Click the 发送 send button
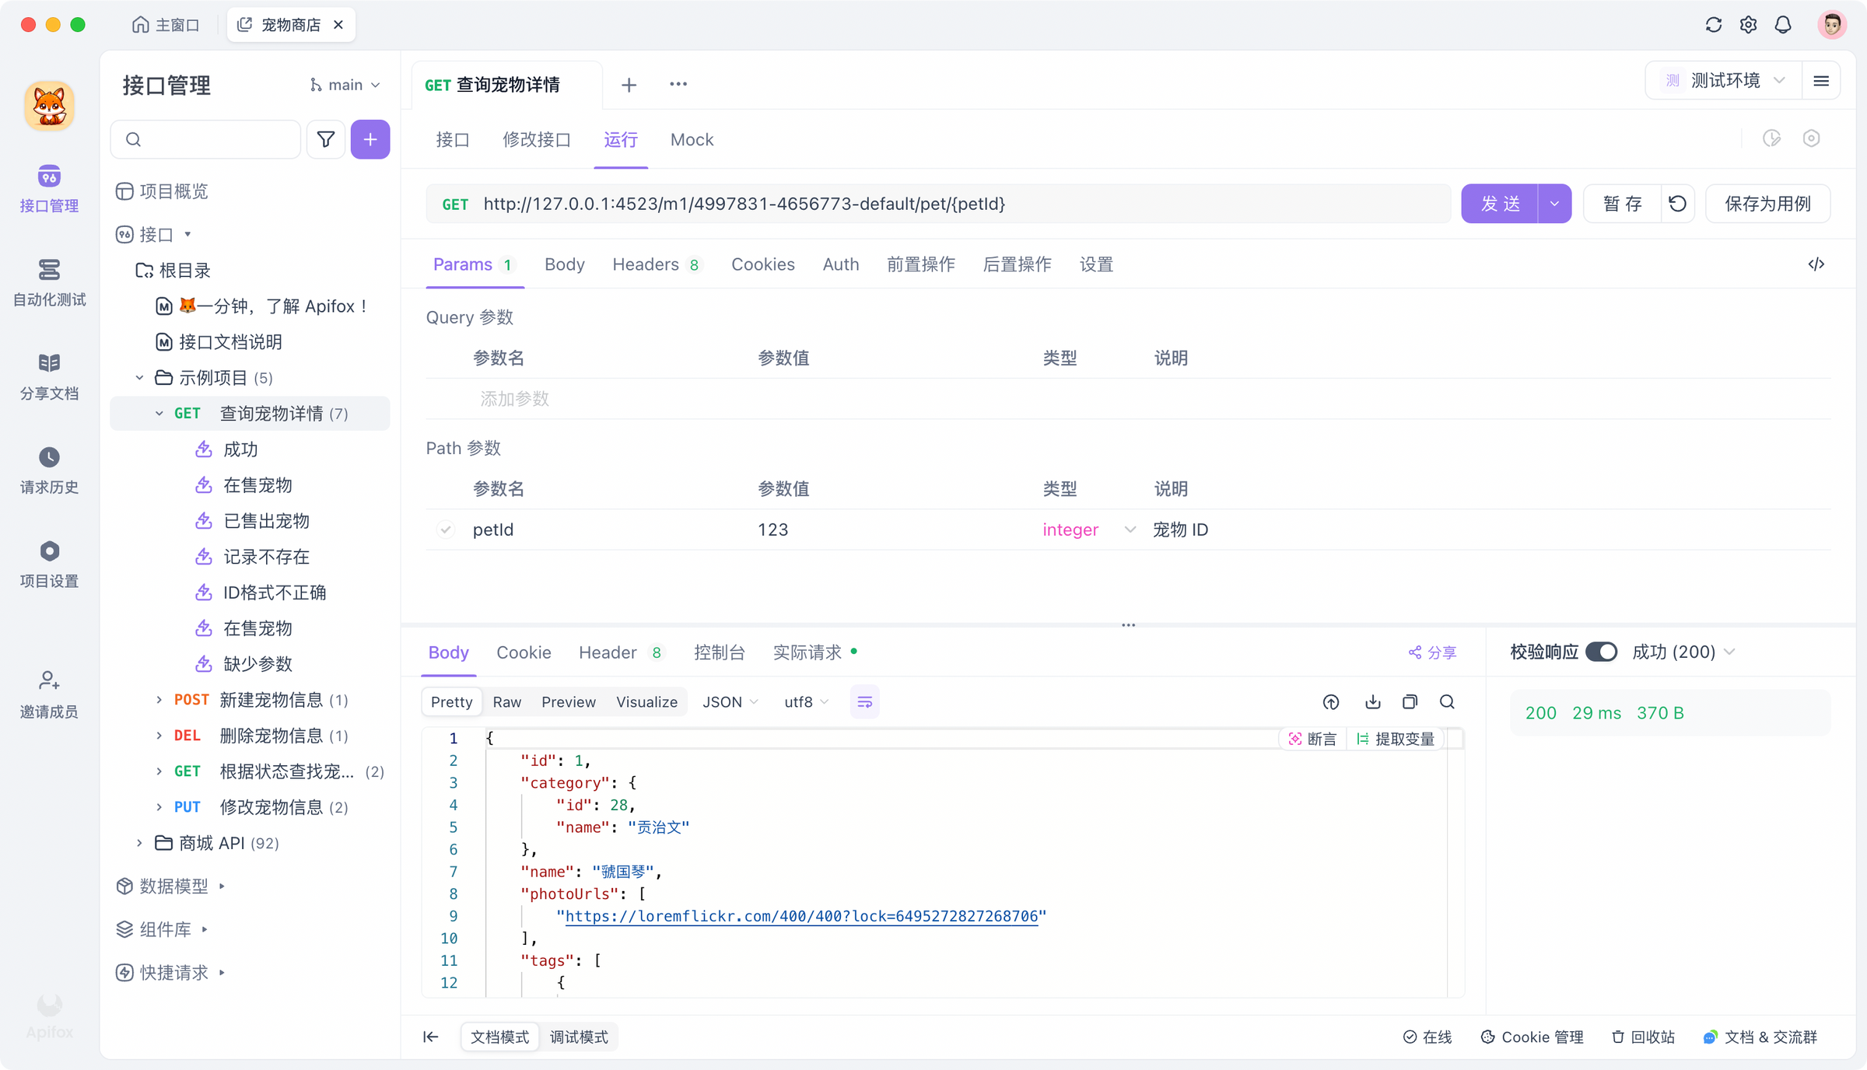 (1499, 204)
